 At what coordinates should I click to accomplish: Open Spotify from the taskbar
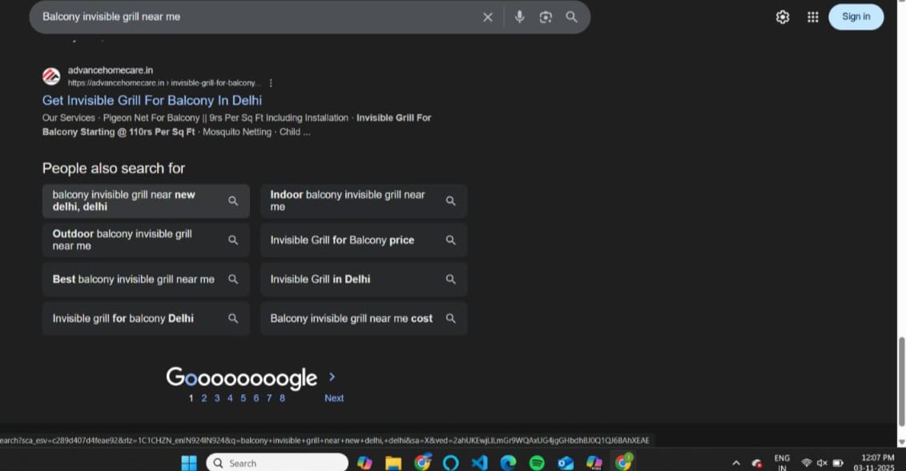tap(537, 462)
